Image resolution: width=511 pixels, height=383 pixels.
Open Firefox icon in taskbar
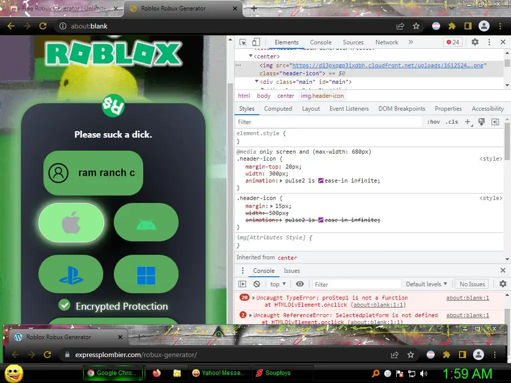click(157, 373)
